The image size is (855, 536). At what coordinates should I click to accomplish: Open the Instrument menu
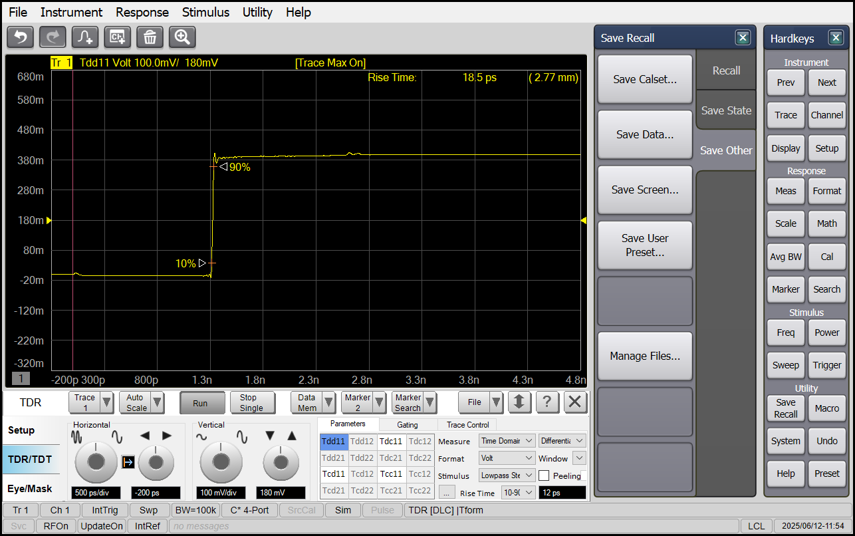click(71, 12)
